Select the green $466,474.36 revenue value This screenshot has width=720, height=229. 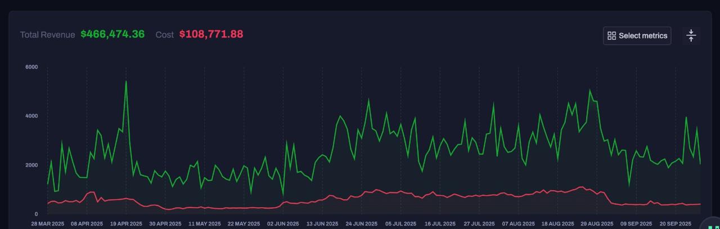click(112, 34)
